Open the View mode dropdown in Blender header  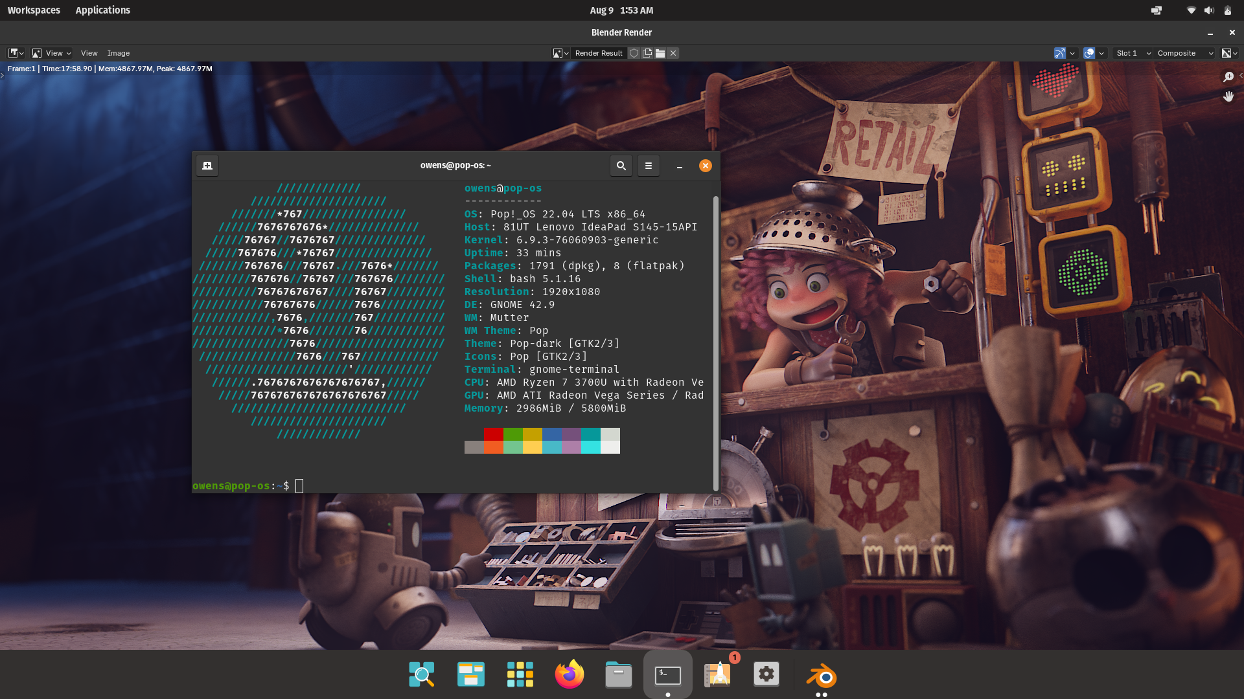tap(52, 53)
